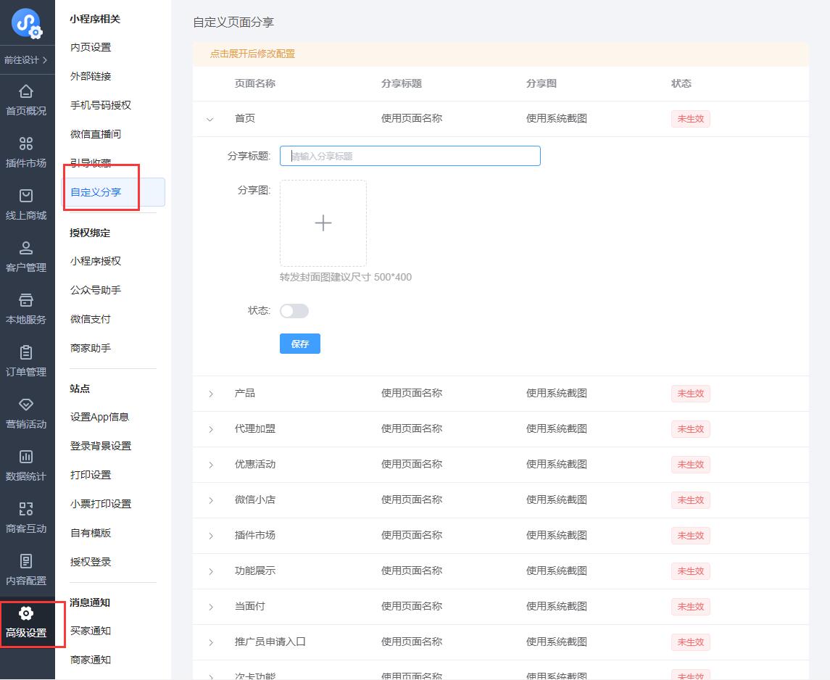Screen dimensions: 830x680
Task: Expand the 插件市场 table row
Action: (211, 536)
